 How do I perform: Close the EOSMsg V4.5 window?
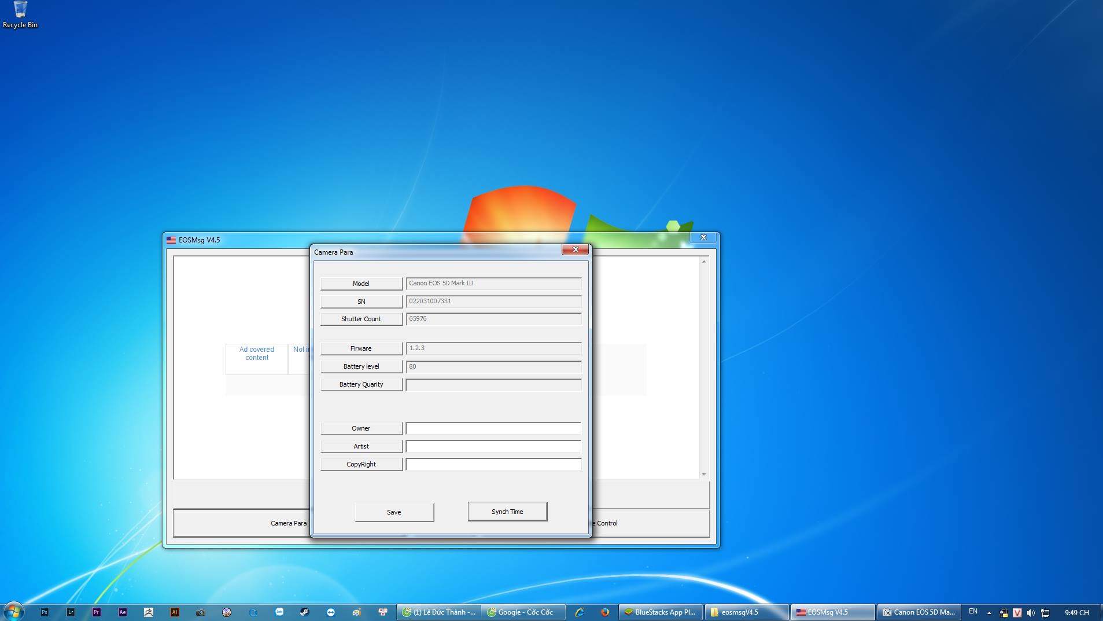pos(703,237)
